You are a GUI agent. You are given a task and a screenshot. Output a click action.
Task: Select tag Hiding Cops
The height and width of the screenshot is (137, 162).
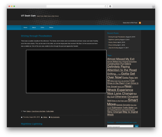coord(114,81)
